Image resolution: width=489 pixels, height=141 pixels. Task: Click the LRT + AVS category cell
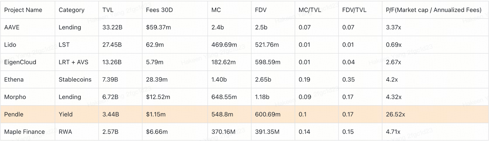coord(73,62)
